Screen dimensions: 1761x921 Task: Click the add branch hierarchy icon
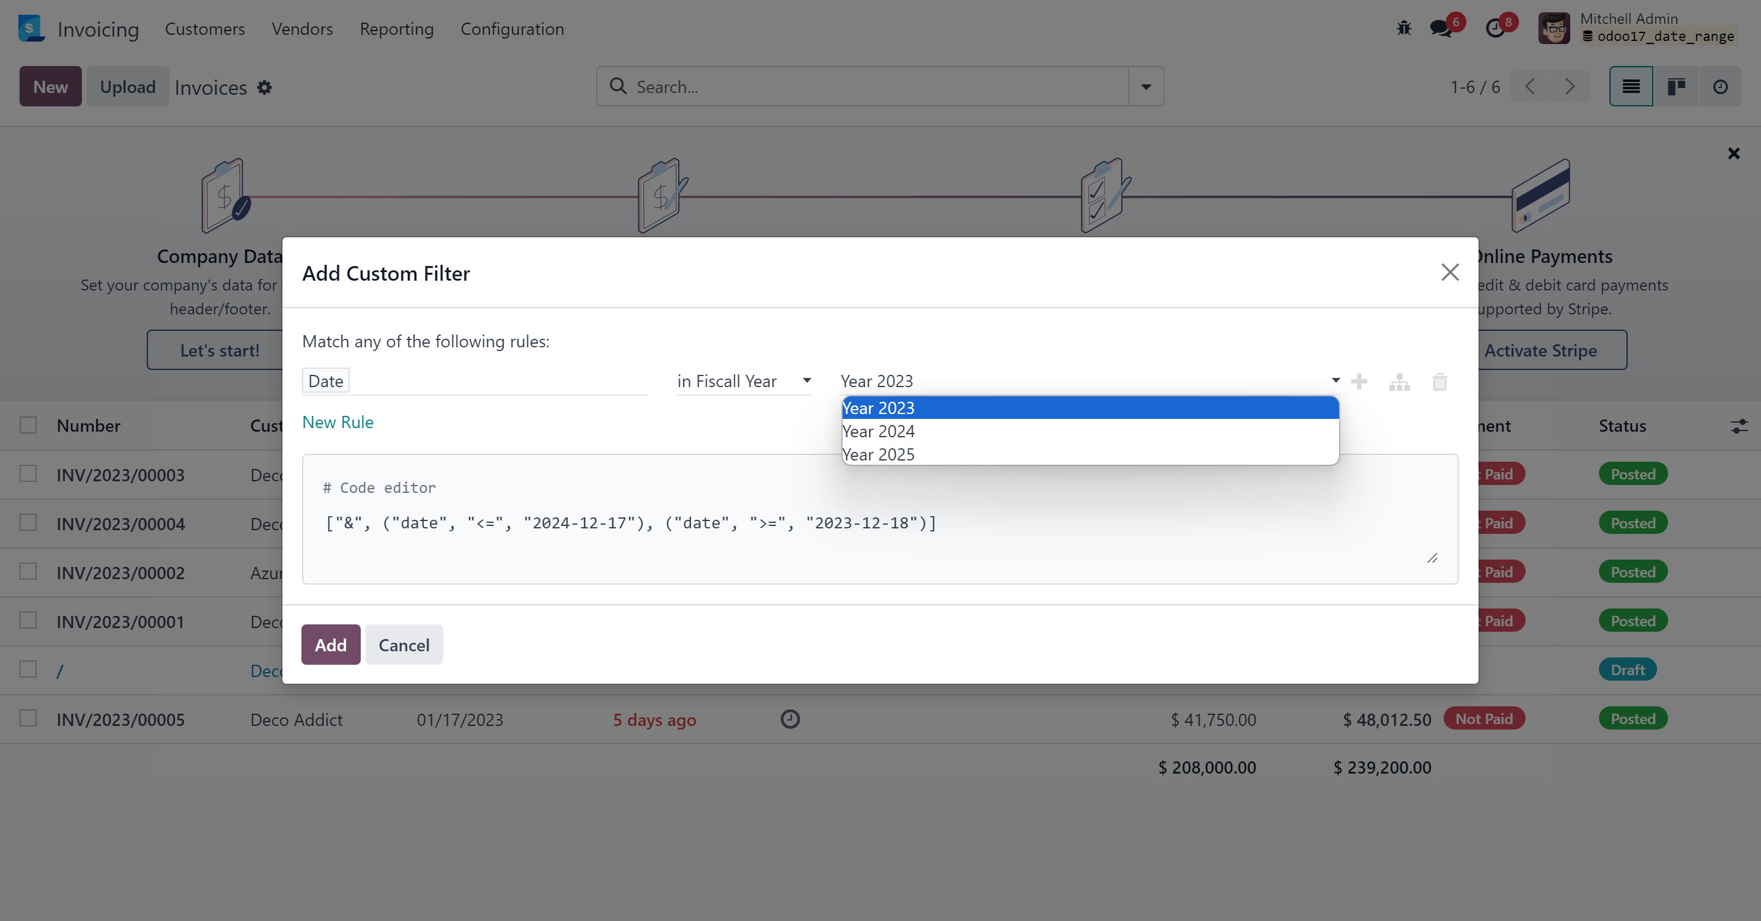1400,382
